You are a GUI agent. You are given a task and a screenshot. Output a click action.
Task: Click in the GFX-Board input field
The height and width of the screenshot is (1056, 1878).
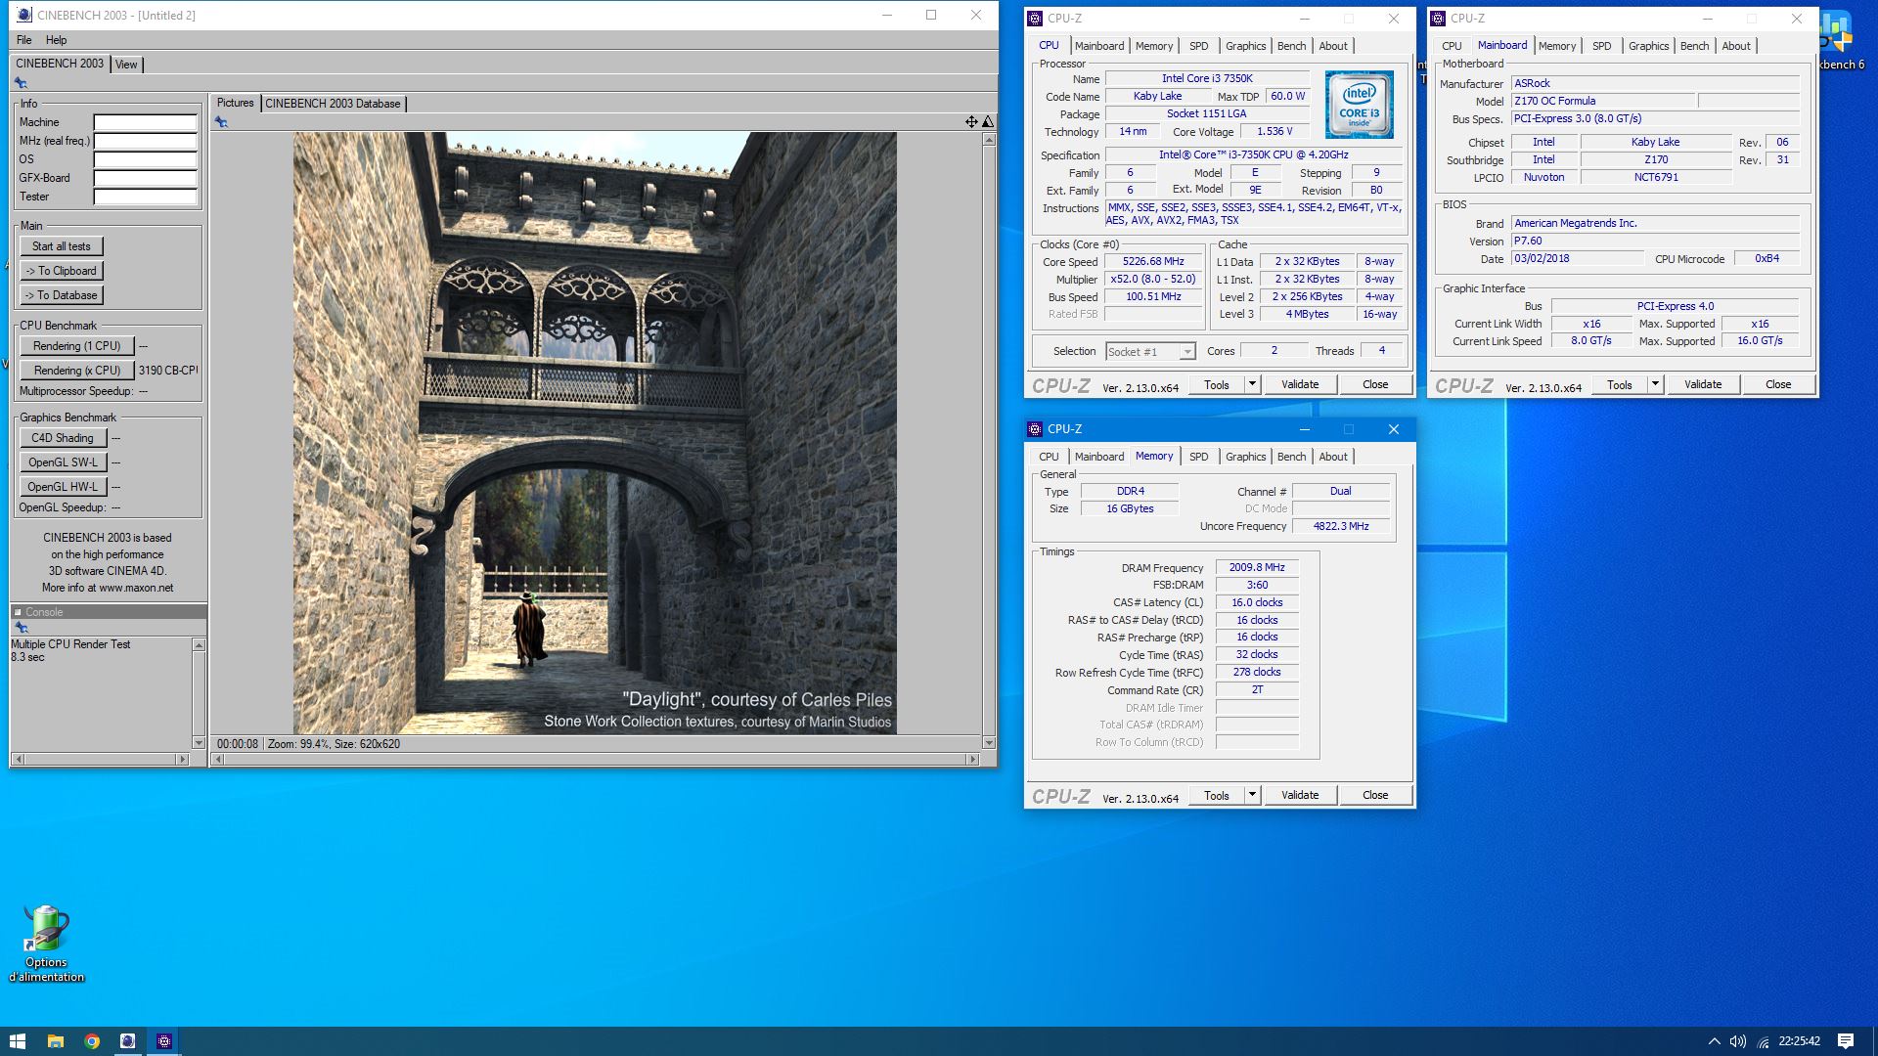click(146, 178)
